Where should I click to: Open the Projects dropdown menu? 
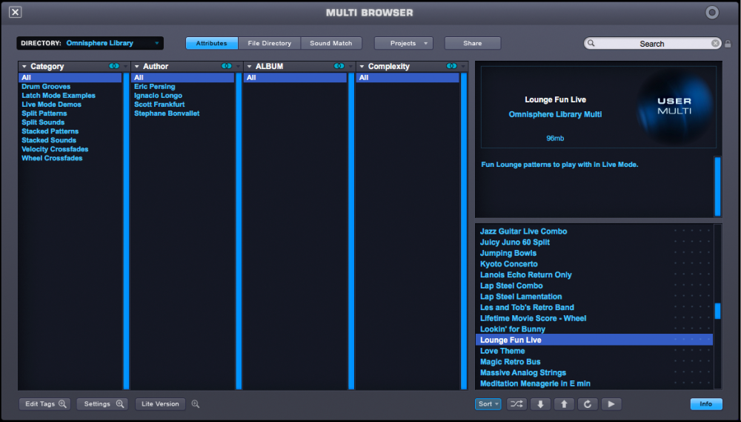pyautogui.click(x=404, y=43)
